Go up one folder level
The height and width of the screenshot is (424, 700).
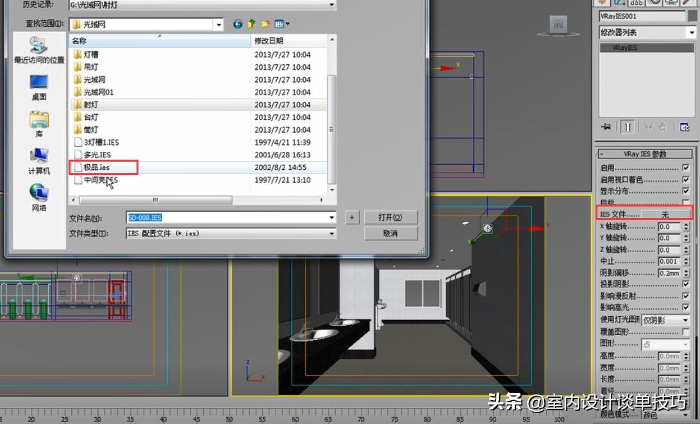tap(251, 24)
